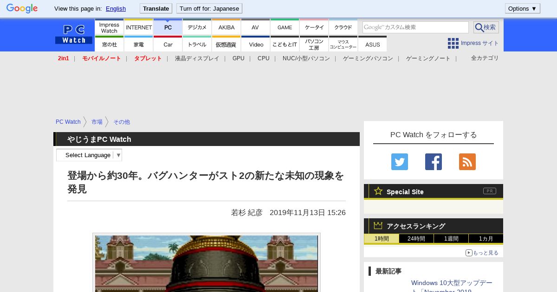
Task: Select the 1カ月 ranking tab
Action: click(x=486, y=239)
